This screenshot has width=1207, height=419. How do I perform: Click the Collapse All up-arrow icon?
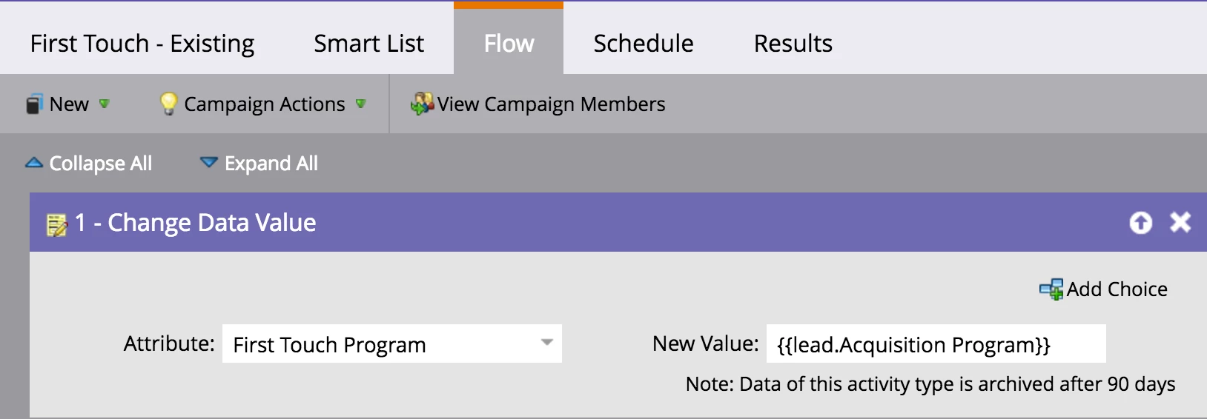point(34,163)
